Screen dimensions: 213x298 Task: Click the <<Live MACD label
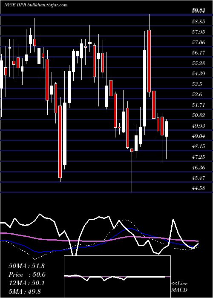(x=179, y=287)
